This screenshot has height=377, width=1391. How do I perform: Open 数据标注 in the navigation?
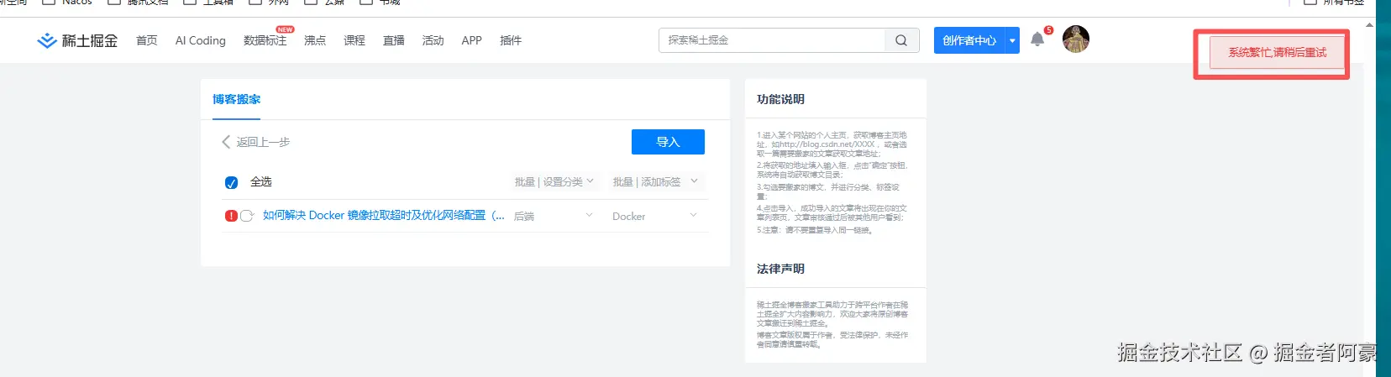265,40
